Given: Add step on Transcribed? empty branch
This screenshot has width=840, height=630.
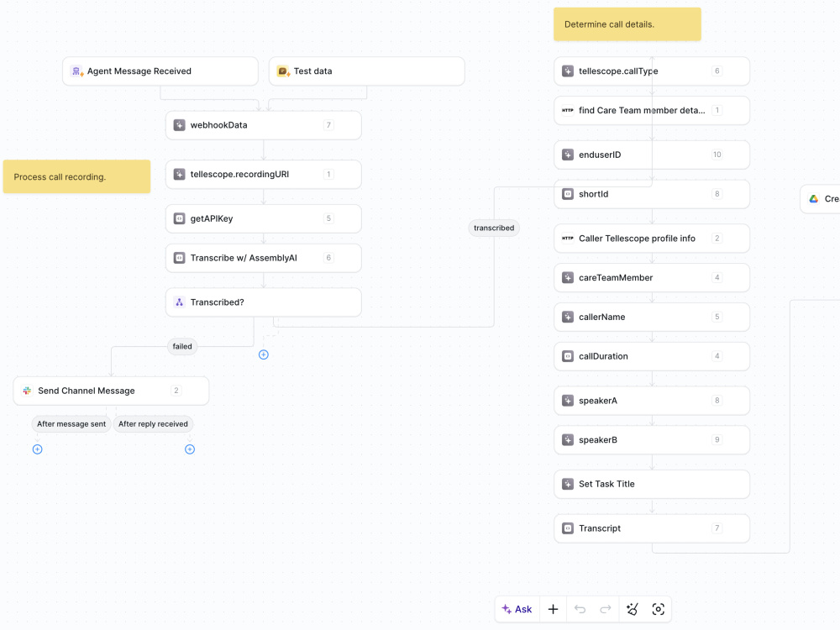Looking at the screenshot, I should (264, 354).
